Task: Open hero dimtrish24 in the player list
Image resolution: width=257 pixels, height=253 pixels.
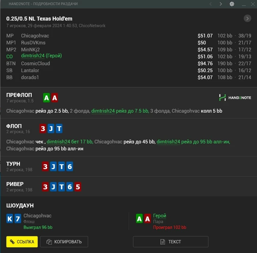Action: pyautogui.click(x=41, y=56)
